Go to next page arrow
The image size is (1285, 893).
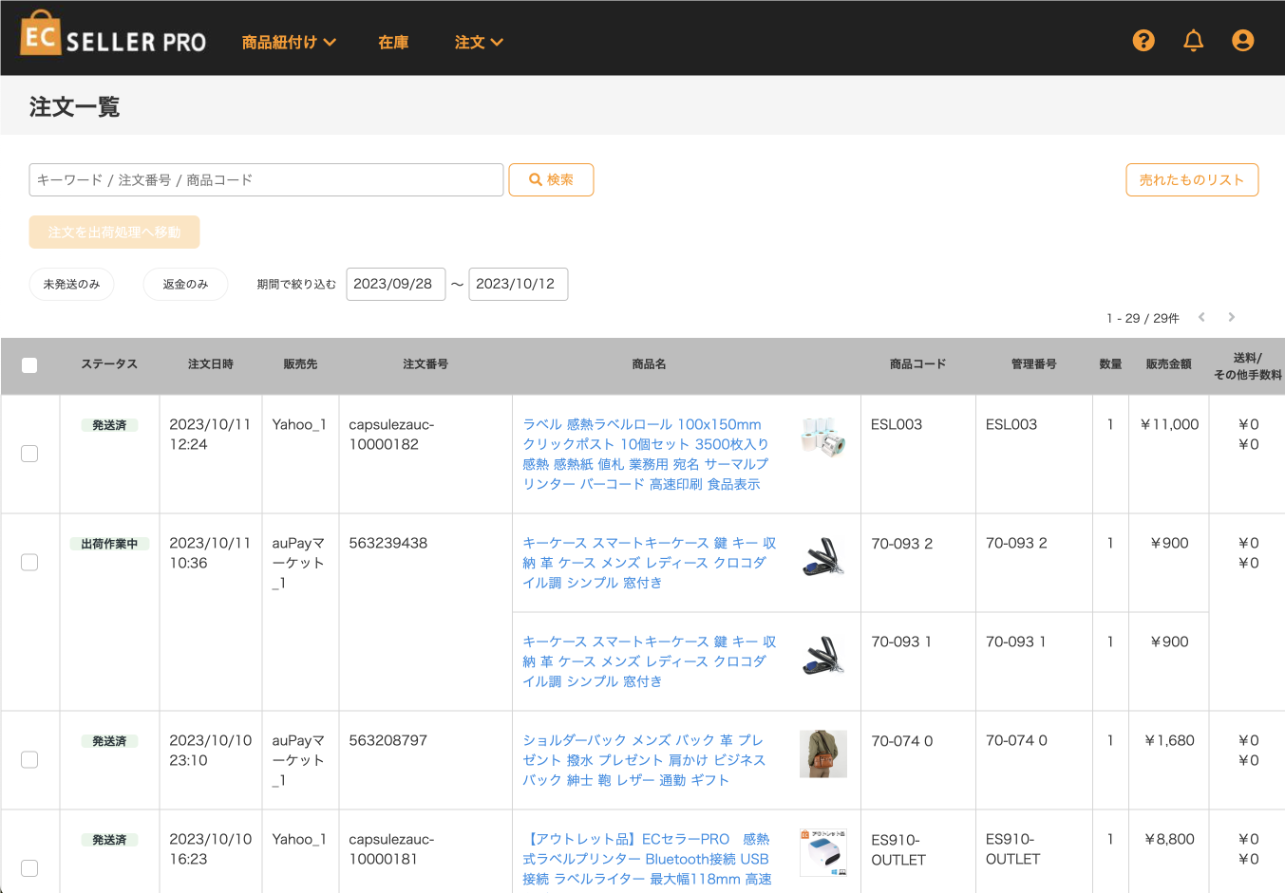pos(1231,317)
